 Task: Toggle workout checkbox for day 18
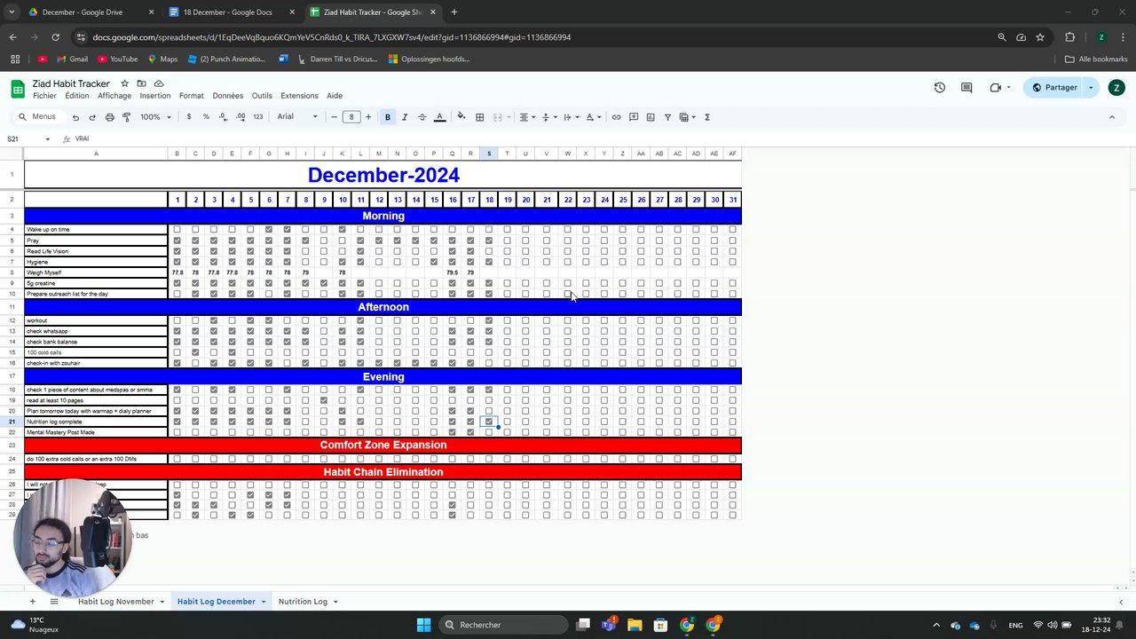489,320
